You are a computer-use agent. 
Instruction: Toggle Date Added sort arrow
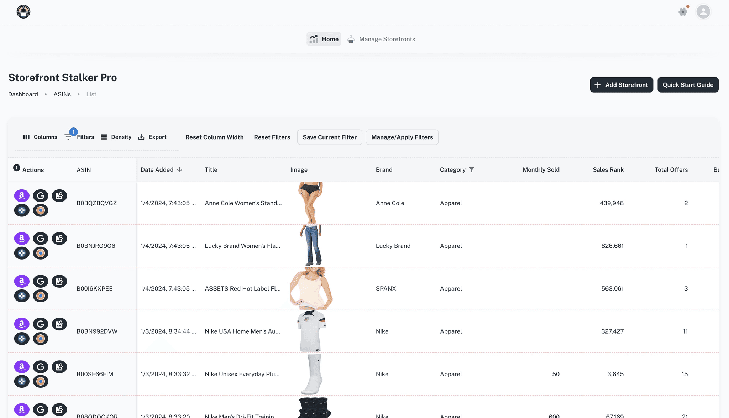pos(179,169)
